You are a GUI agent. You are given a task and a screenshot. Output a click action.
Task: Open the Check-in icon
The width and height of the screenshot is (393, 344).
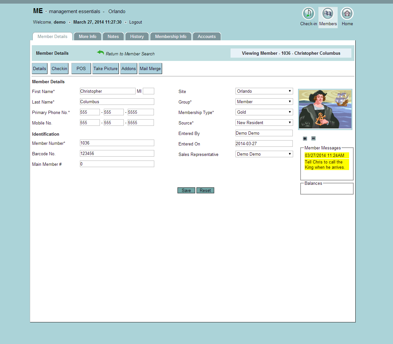coord(308,14)
